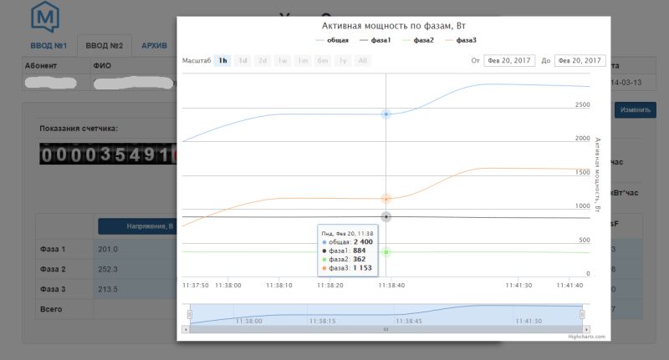Image resolution: width=669 pixels, height=360 pixels.
Task: Click the navigator scrollbar grip
Action: pyautogui.click(x=386, y=329)
